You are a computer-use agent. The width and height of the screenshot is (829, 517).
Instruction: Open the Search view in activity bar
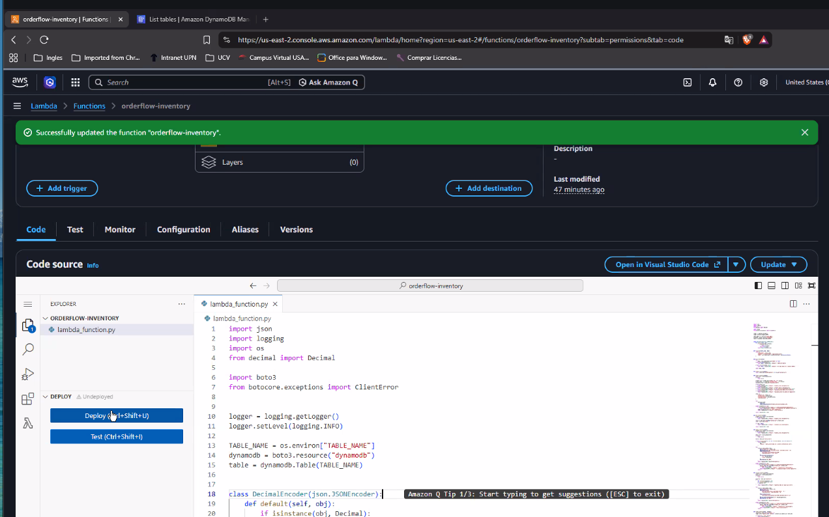[x=28, y=350]
